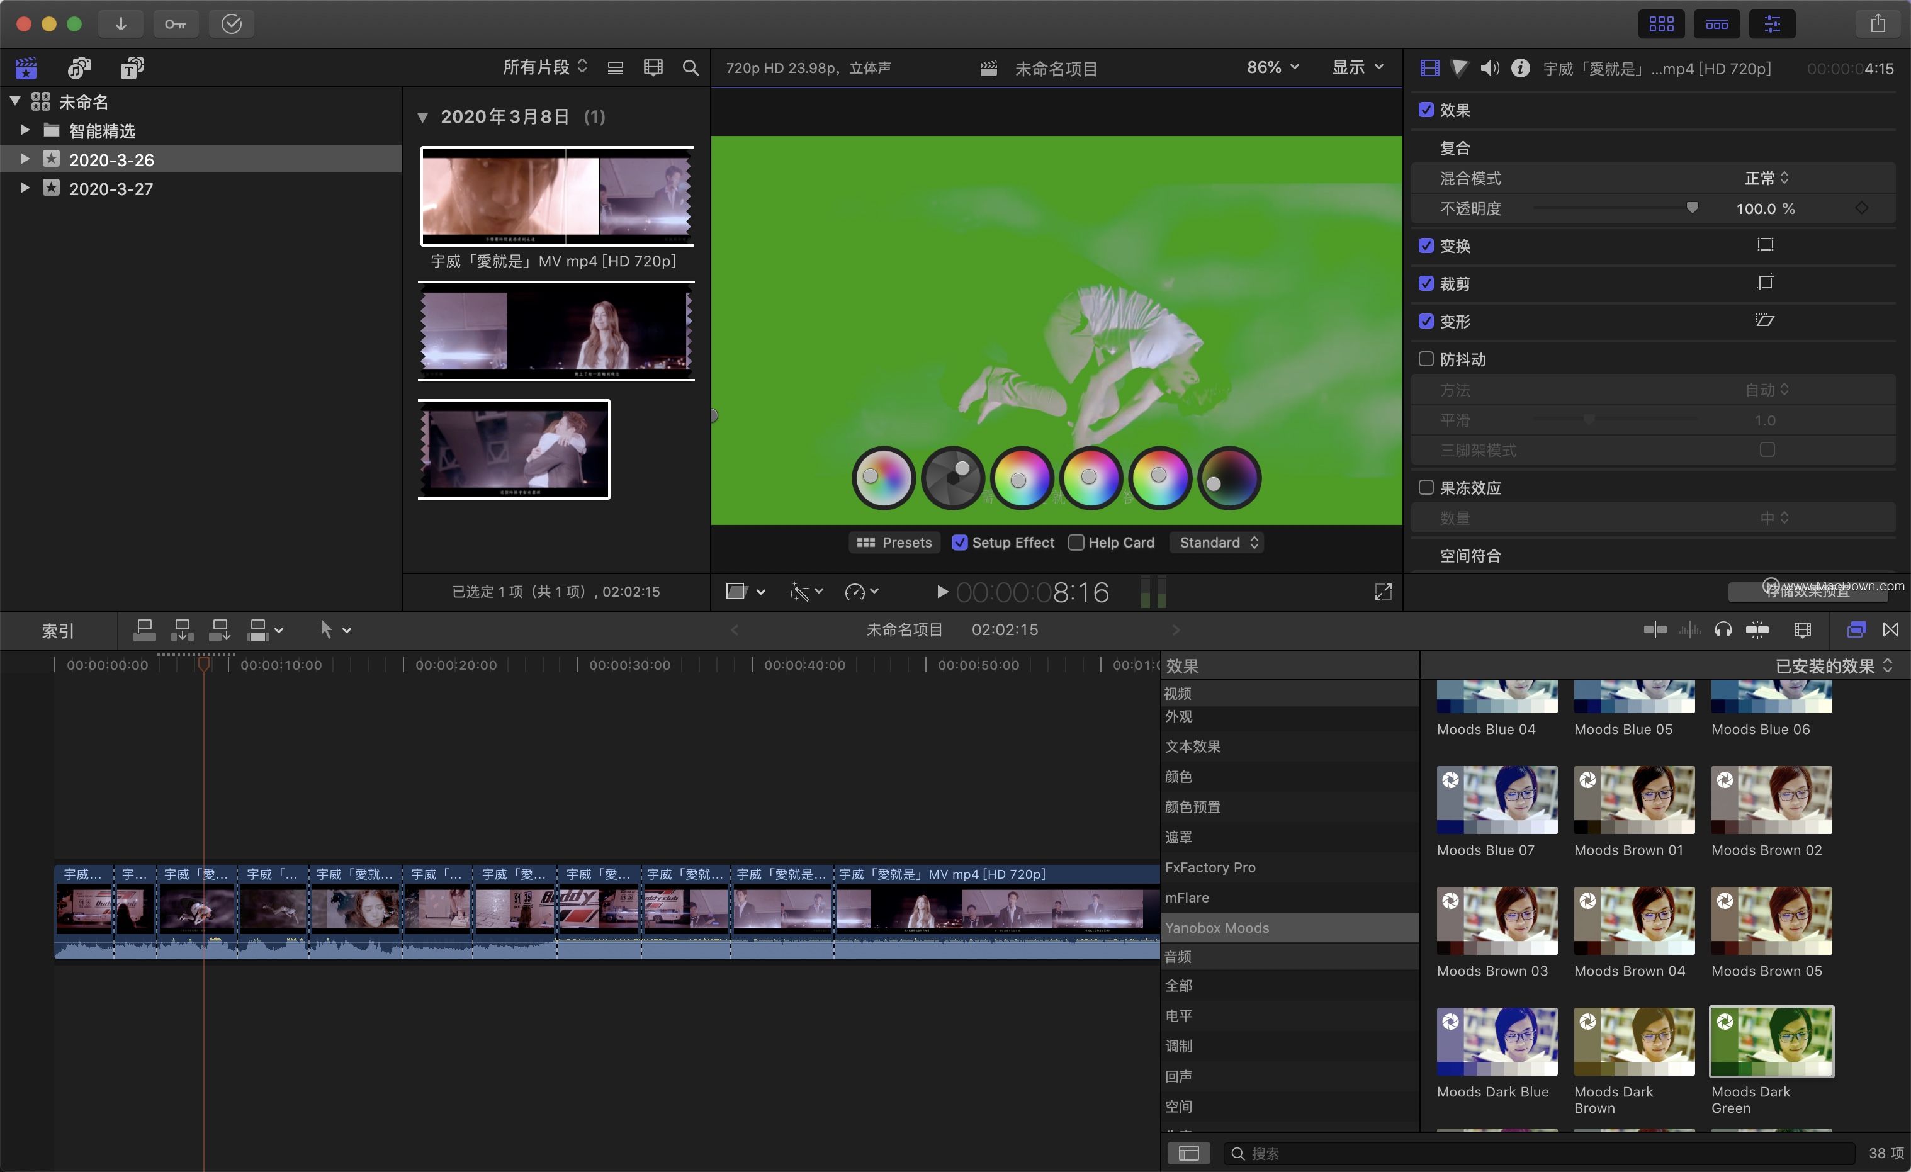Uncheck the 效果 checkbox in inspector
The width and height of the screenshot is (1911, 1172).
click(x=1426, y=110)
